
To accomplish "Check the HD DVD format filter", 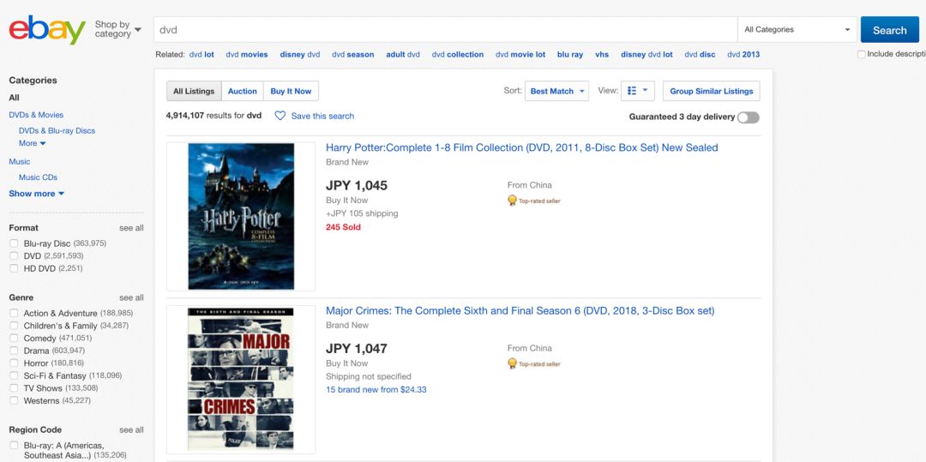I will 14,268.
